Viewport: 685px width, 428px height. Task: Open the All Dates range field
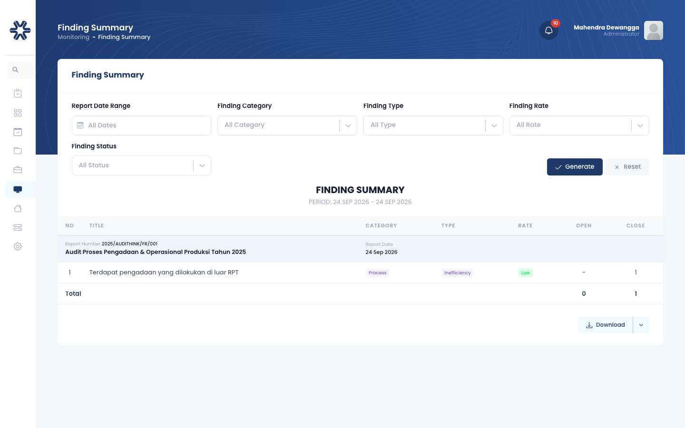pyautogui.click(x=141, y=126)
